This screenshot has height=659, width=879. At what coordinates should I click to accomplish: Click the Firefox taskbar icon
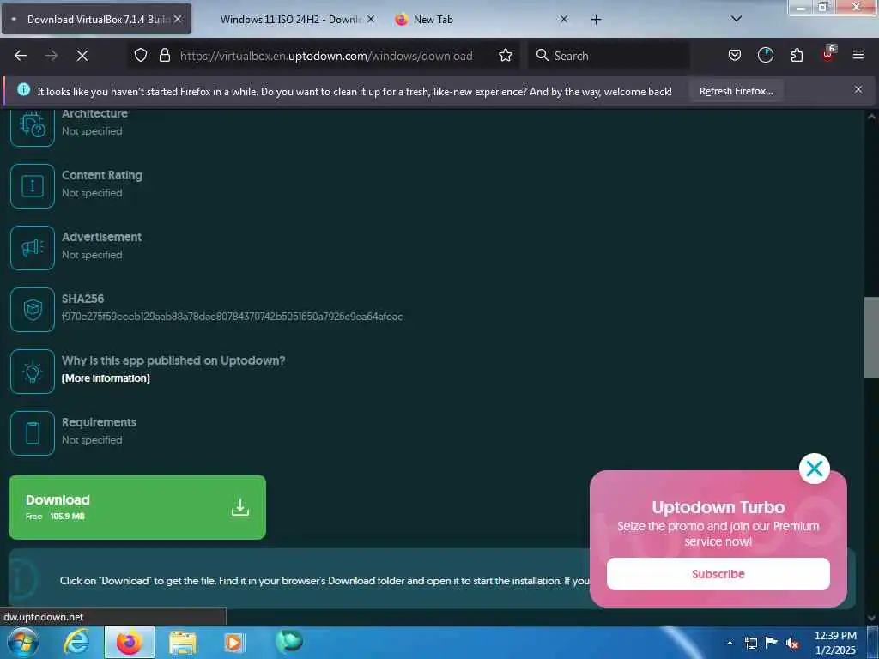click(130, 642)
